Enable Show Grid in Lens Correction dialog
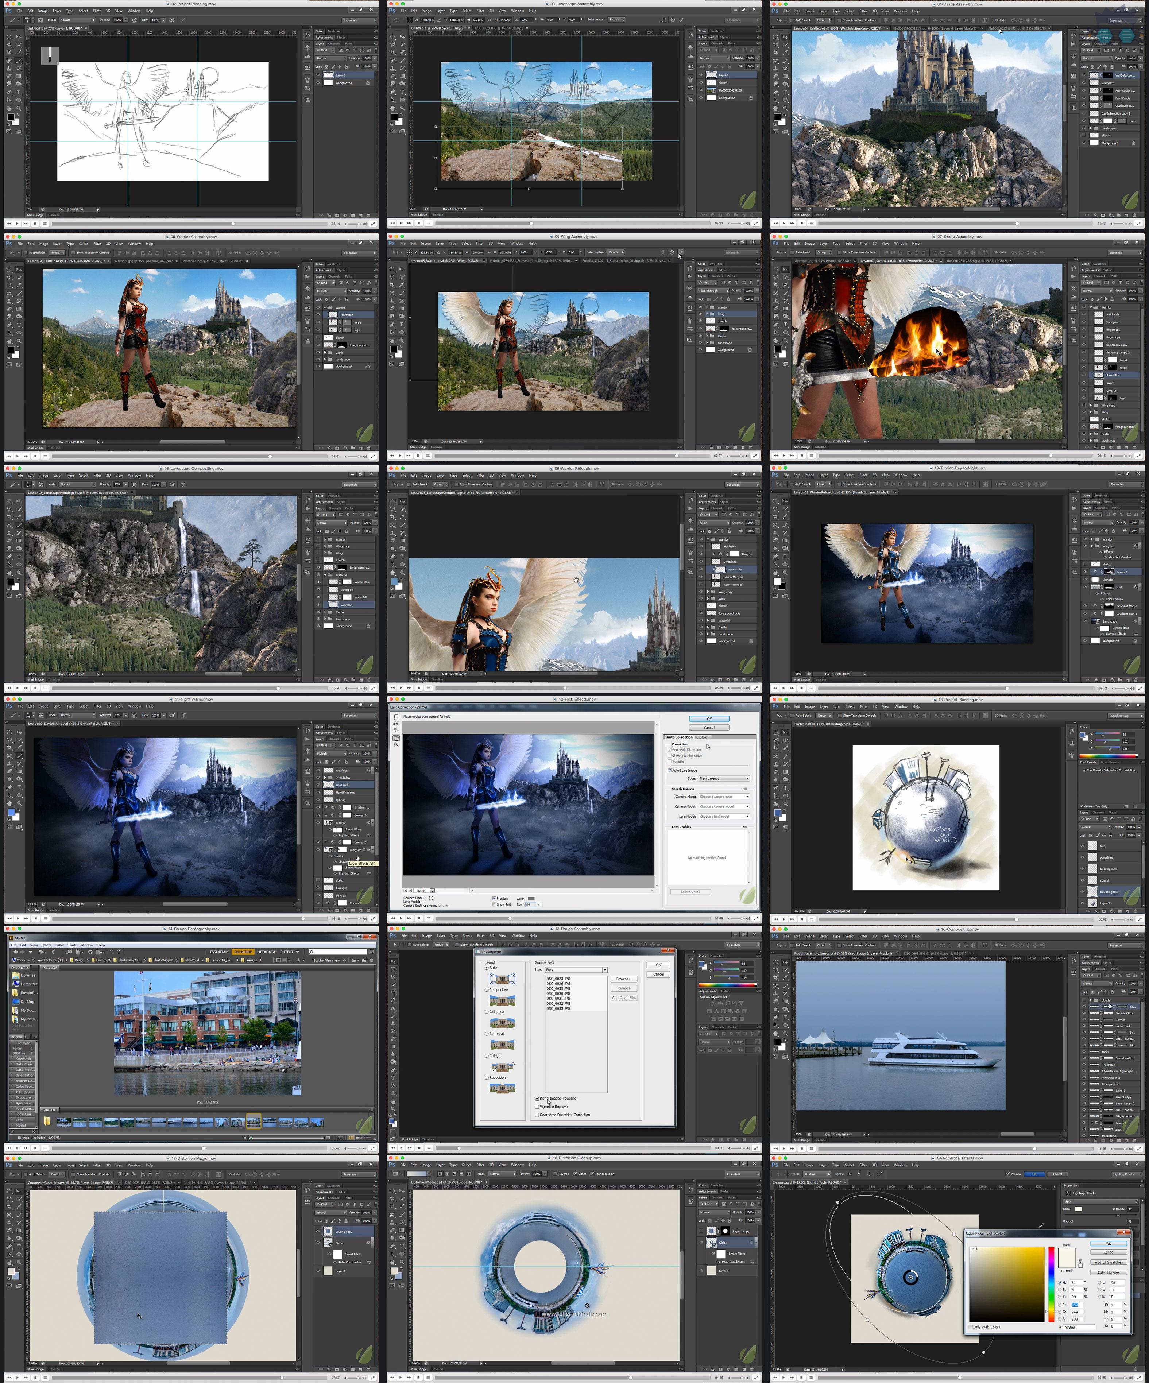 [494, 905]
